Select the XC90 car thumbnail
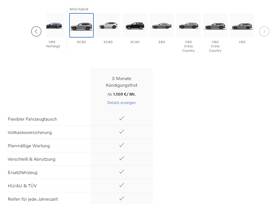 [x=81, y=25]
